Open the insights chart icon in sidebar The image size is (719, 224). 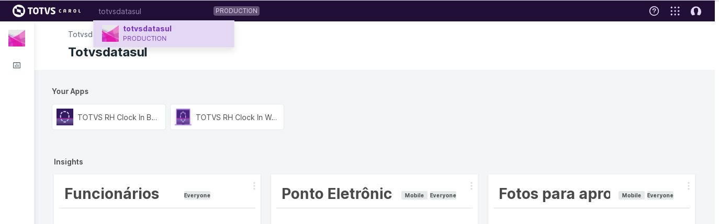coord(17,65)
